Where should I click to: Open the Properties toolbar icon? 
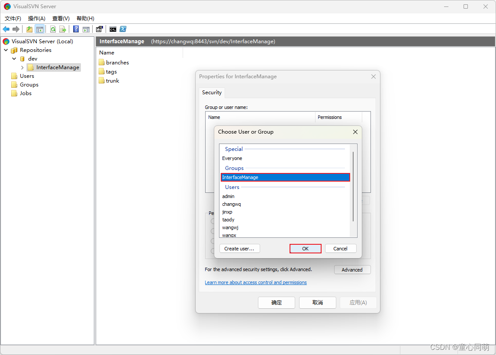pos(99,29)
